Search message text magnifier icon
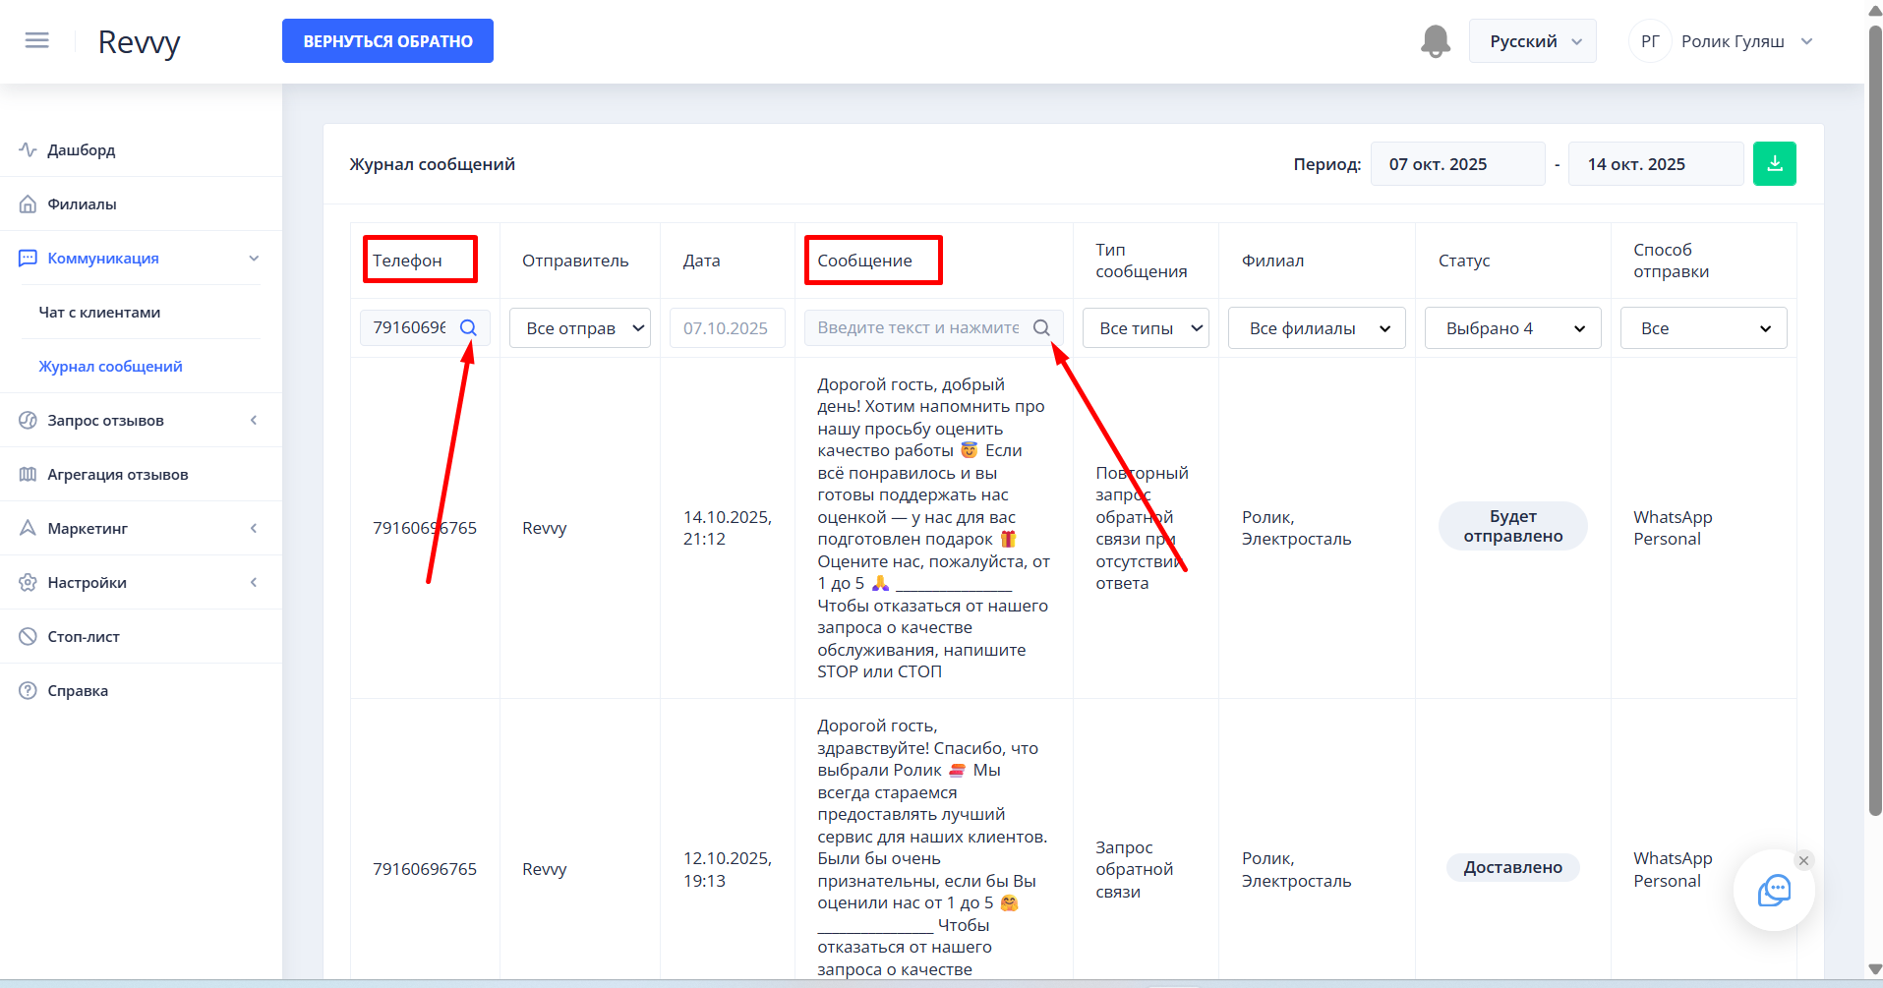The image size is (1883, 988). tap(1041, 328)
